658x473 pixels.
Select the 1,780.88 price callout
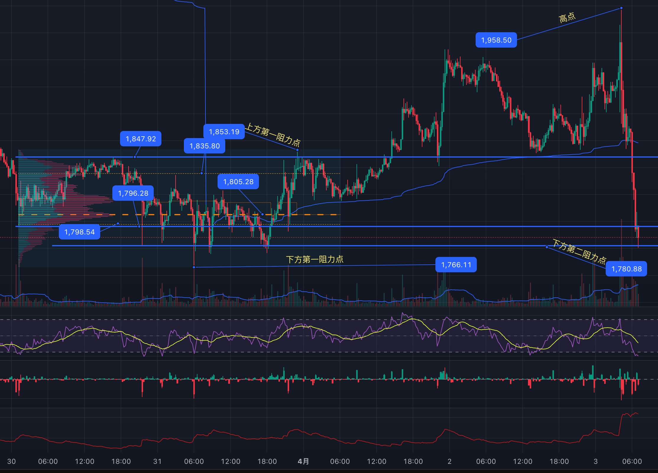pos(626,269)
